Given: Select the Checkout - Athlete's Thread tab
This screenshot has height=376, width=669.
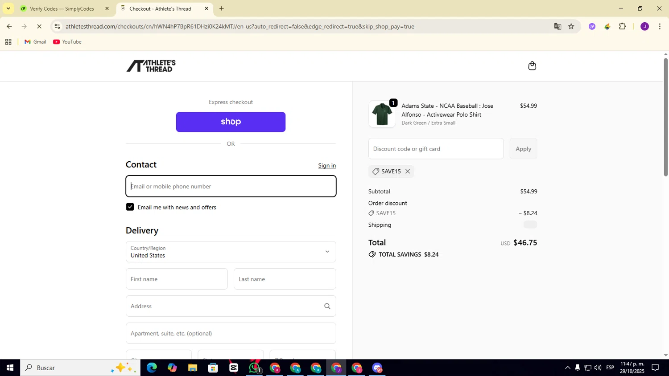Looking at the screenshot, I should (x=165, y=8).
